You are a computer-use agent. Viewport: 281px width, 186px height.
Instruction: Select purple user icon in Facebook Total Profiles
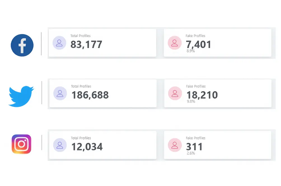[x=59, y=43]
